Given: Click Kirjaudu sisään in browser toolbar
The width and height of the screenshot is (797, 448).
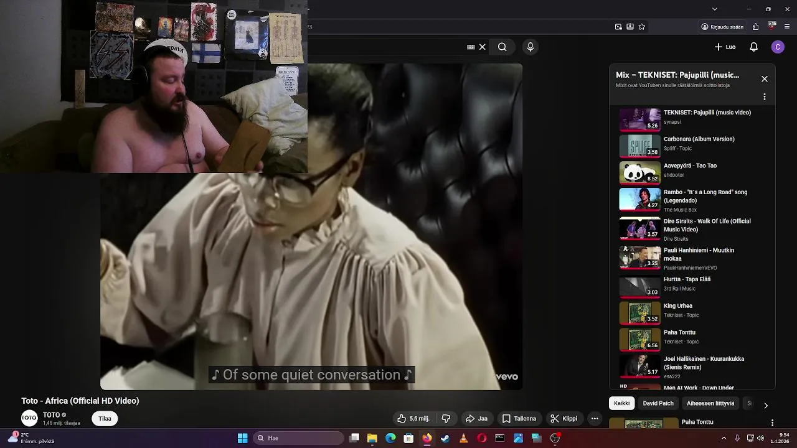Looking at the screenshot, I should pos(722,27).
